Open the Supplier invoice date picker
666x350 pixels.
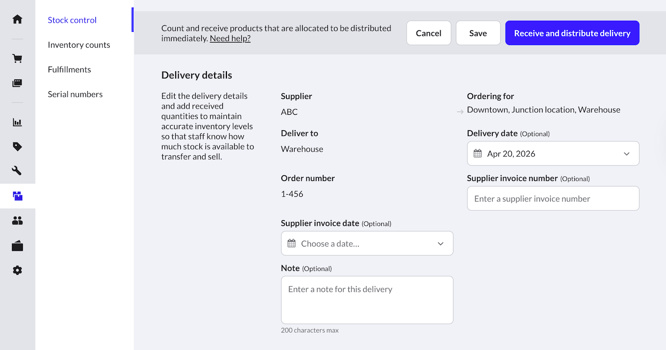click(367, 243)
